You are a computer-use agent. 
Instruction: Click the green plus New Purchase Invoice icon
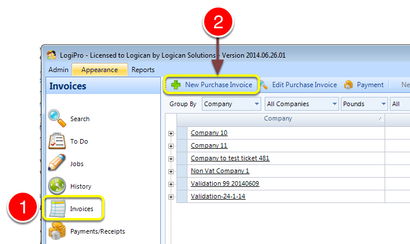pyautogui.click(x=176, y=85)
